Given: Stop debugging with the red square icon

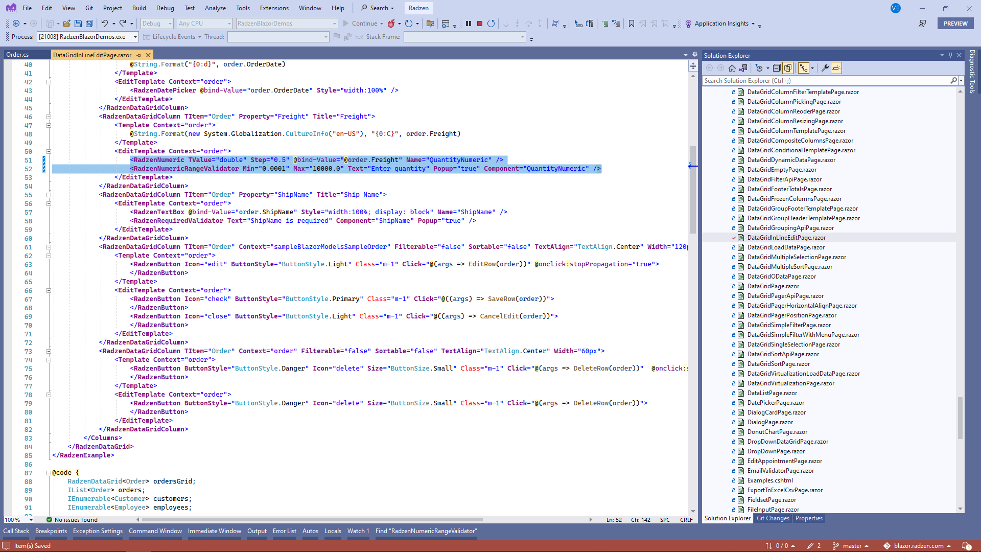Looking at the screenshot, I should click(x=480, y=24).
